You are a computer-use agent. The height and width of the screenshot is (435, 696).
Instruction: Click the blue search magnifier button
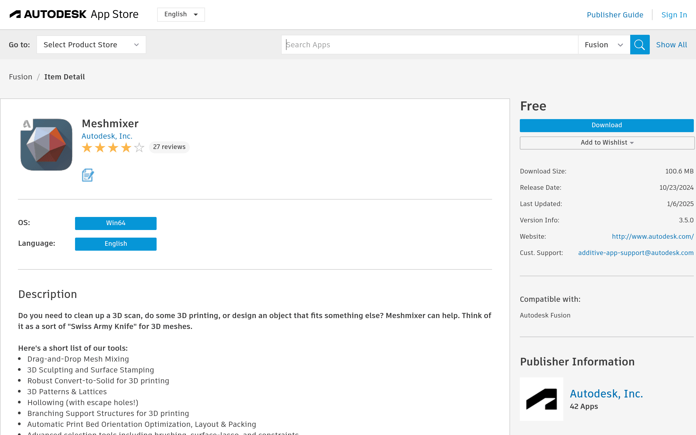click(640, 45)
